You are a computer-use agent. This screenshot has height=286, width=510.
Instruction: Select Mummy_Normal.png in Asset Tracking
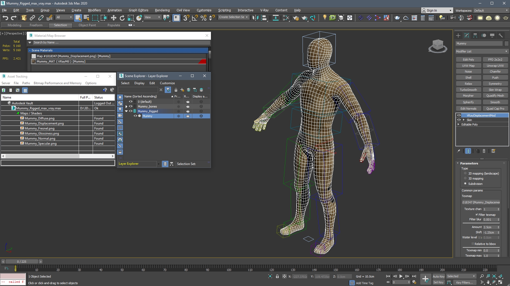click(x=40, y=138)
